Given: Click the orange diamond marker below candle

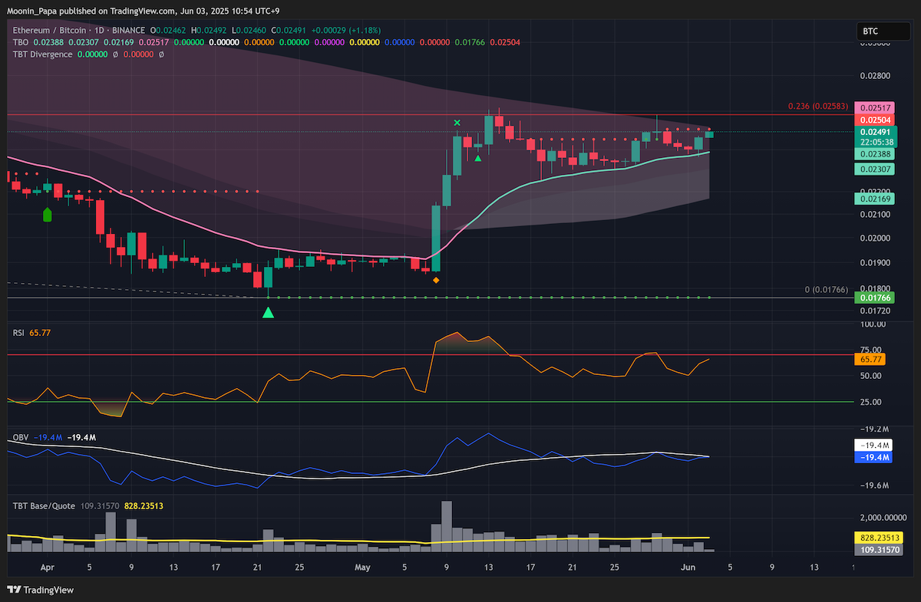Looking at the screenshot, I should coord(436,280).
